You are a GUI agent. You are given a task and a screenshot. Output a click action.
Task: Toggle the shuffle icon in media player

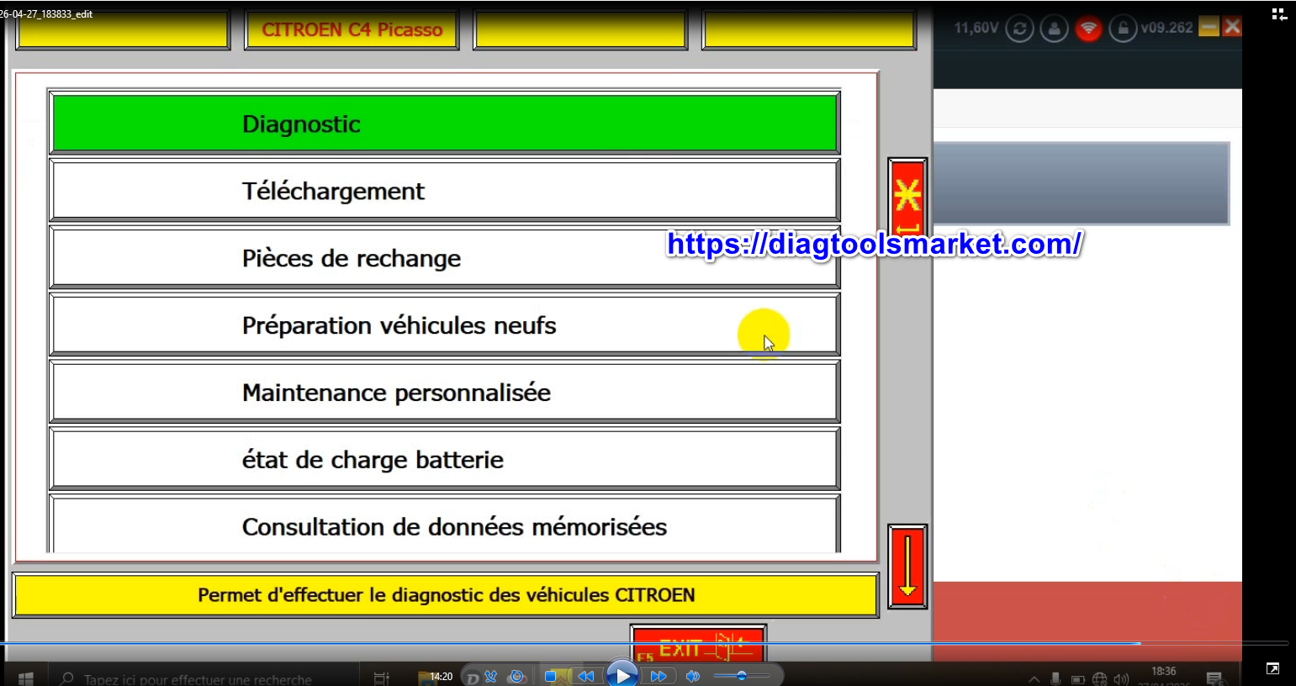490,676
